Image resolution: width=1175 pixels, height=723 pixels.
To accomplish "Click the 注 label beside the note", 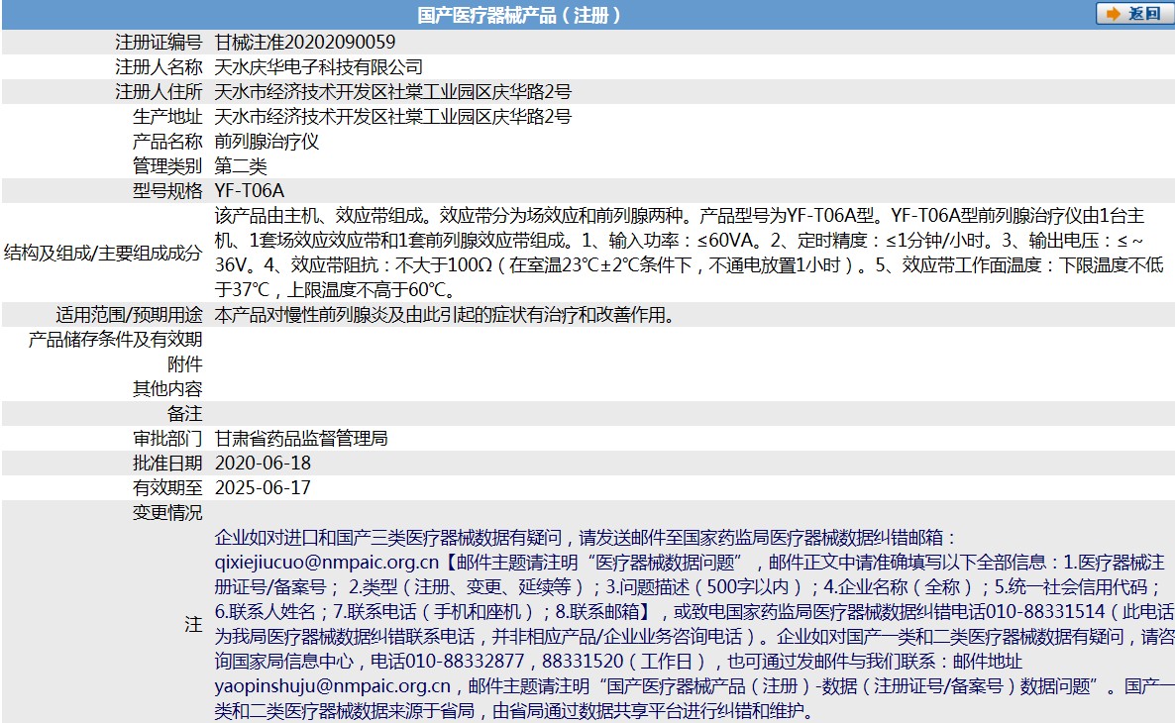I will tap(193, 624).
